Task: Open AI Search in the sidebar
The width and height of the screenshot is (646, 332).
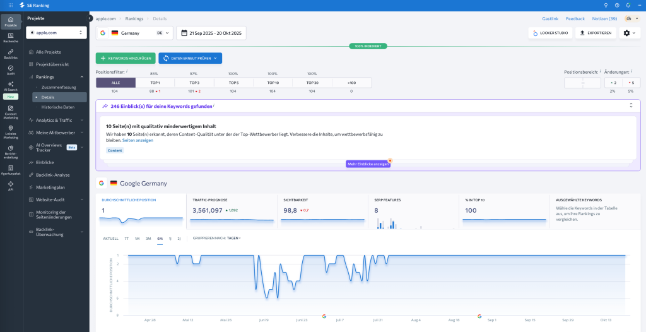Action: point(10,85)
